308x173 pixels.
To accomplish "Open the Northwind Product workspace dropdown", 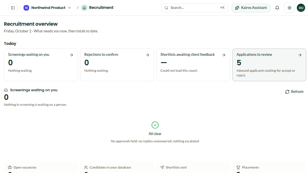I will (47, 8).
